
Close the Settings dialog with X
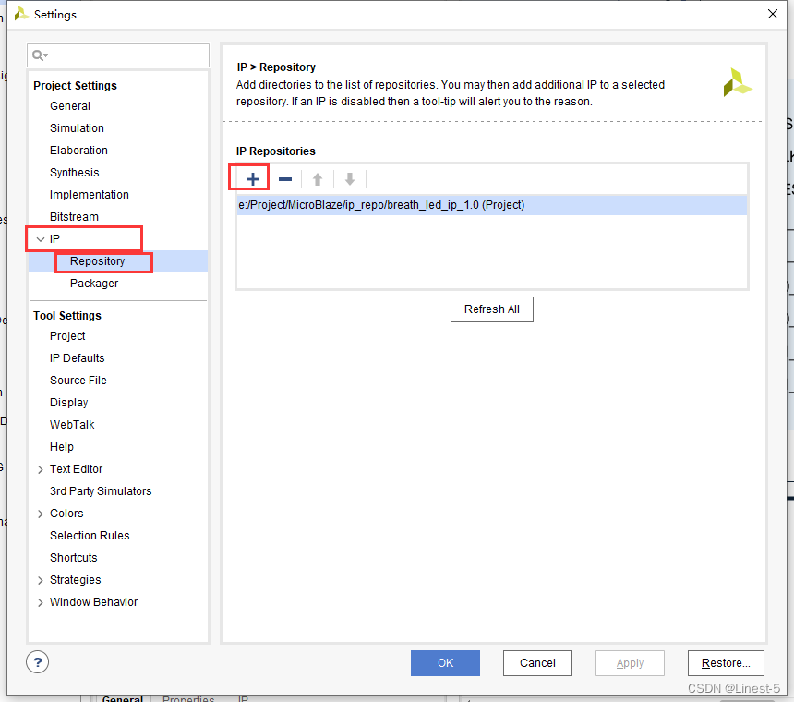tap(772, 14)
